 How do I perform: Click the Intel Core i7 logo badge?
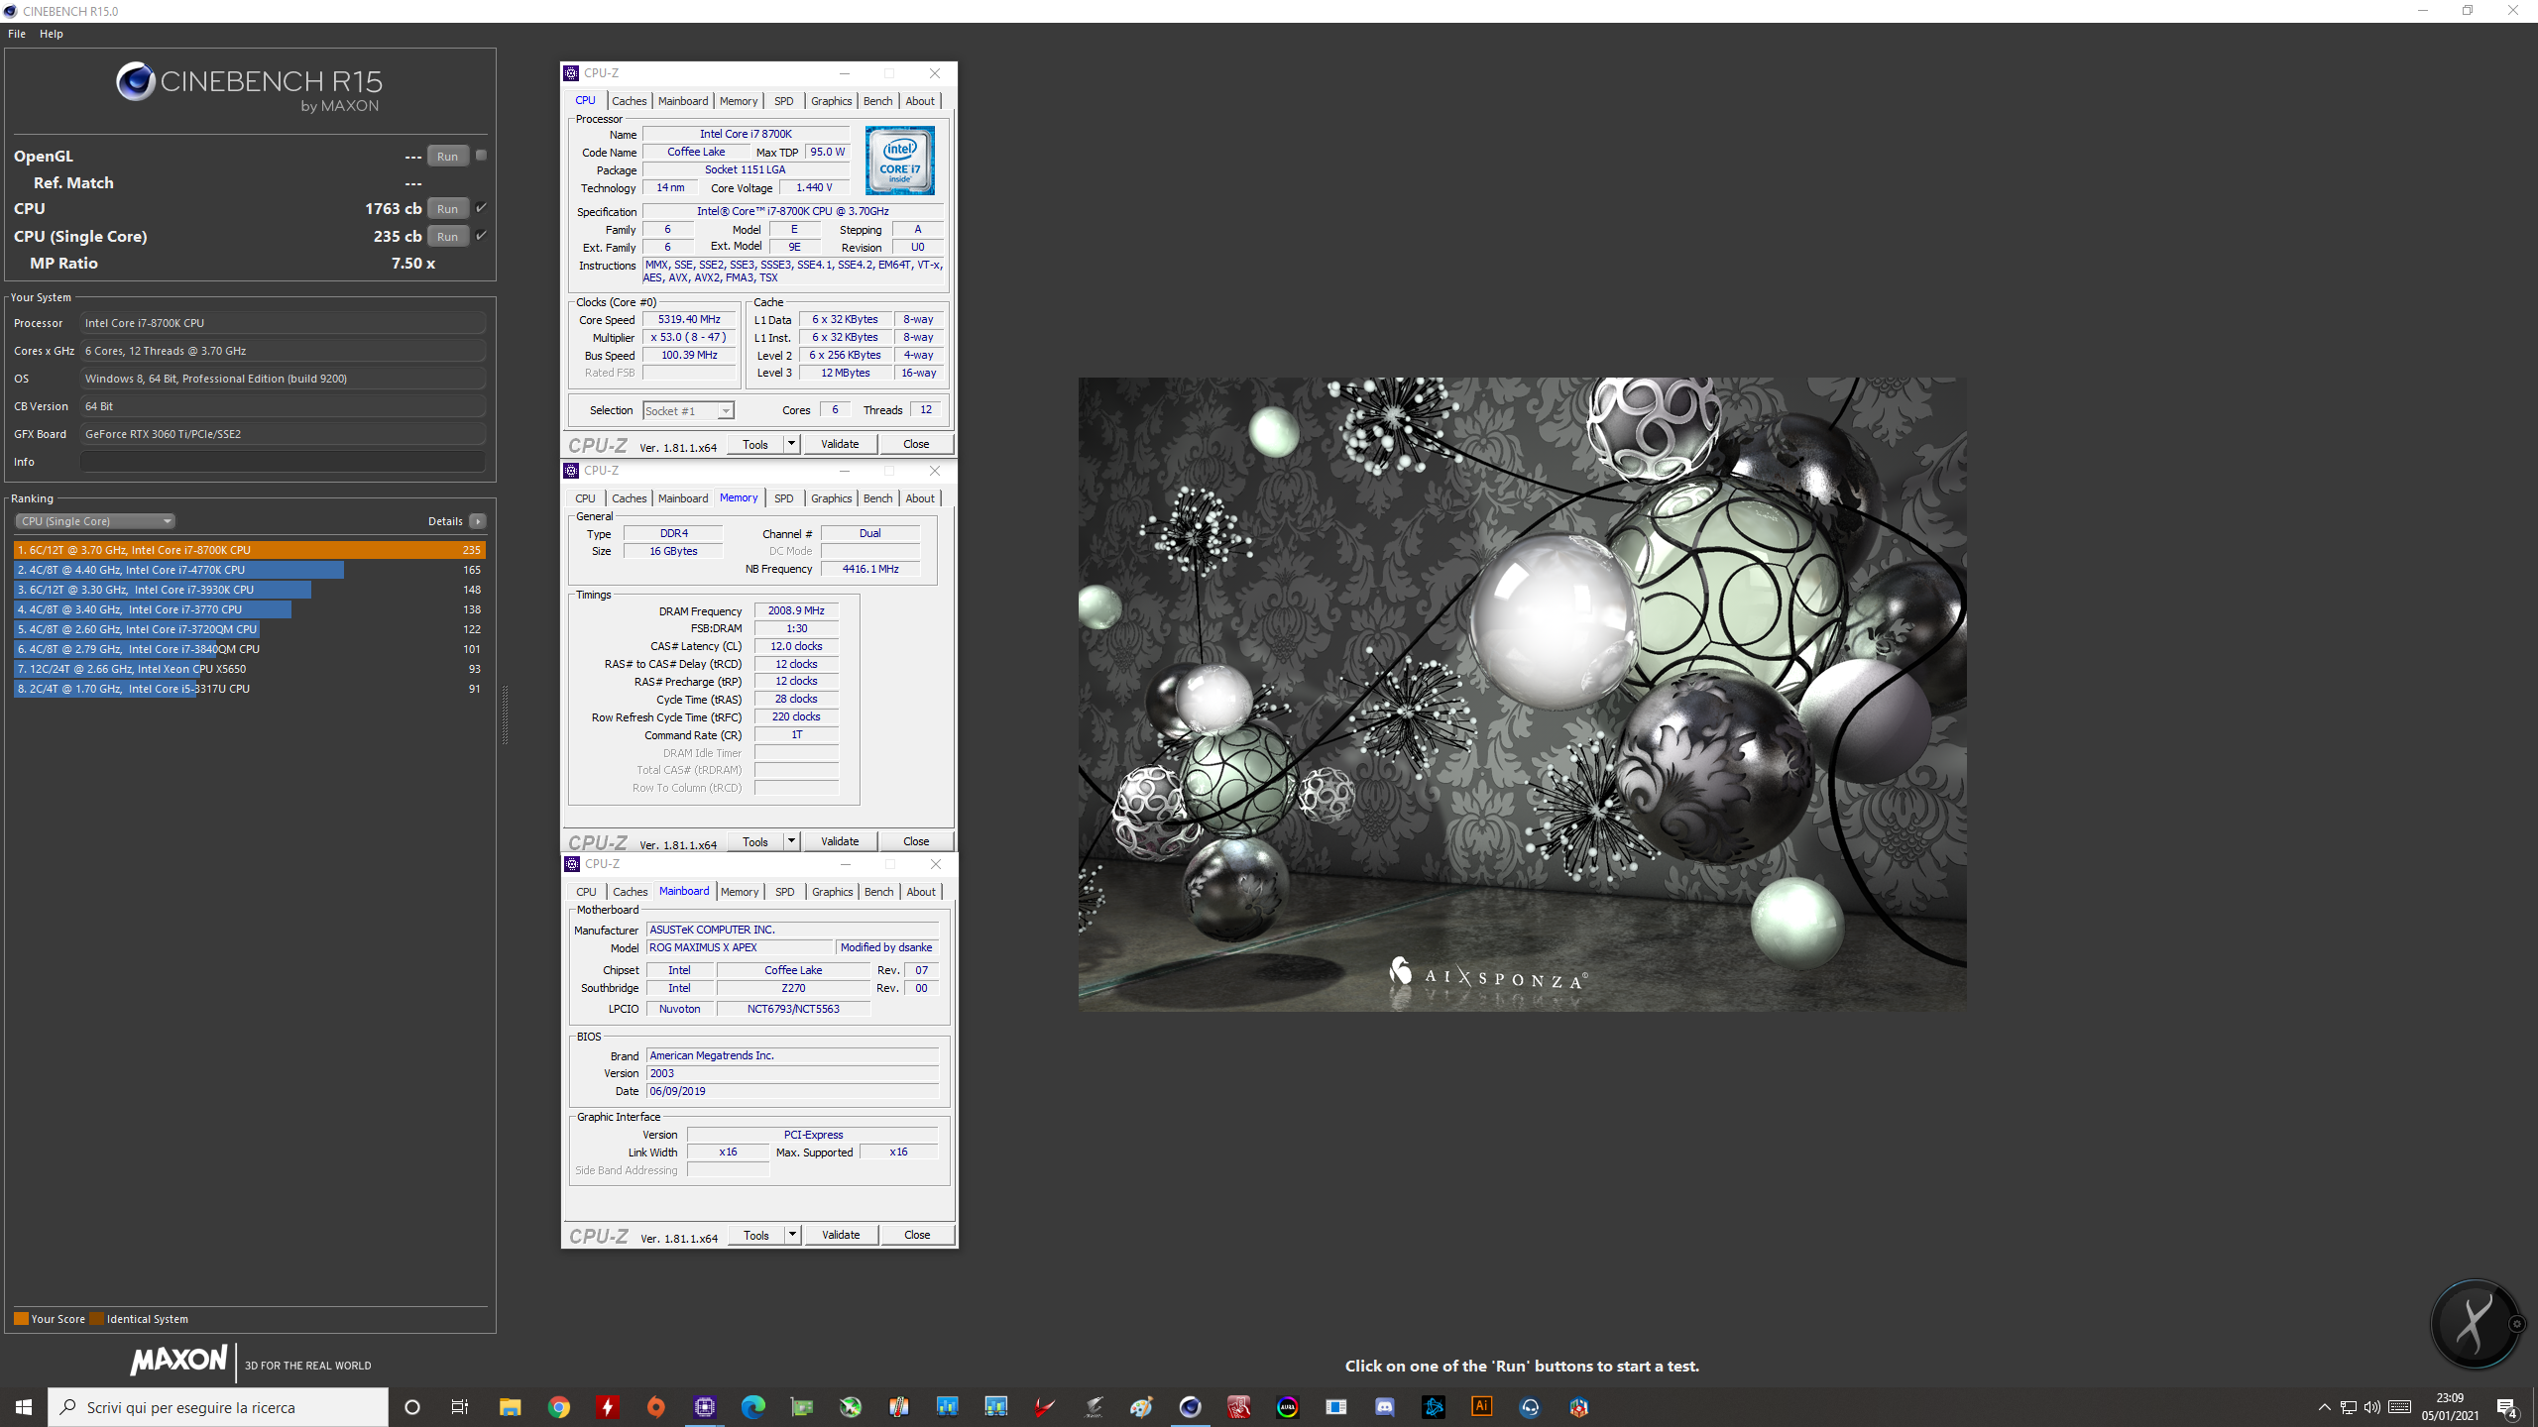coord(899,161)
